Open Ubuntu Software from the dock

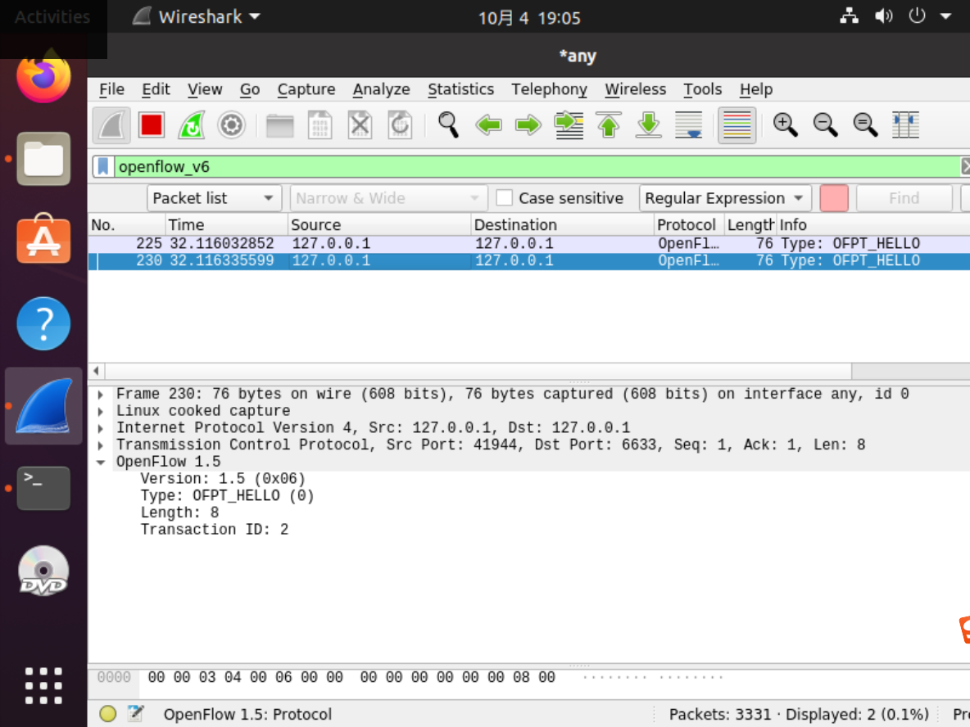point(43,238)
